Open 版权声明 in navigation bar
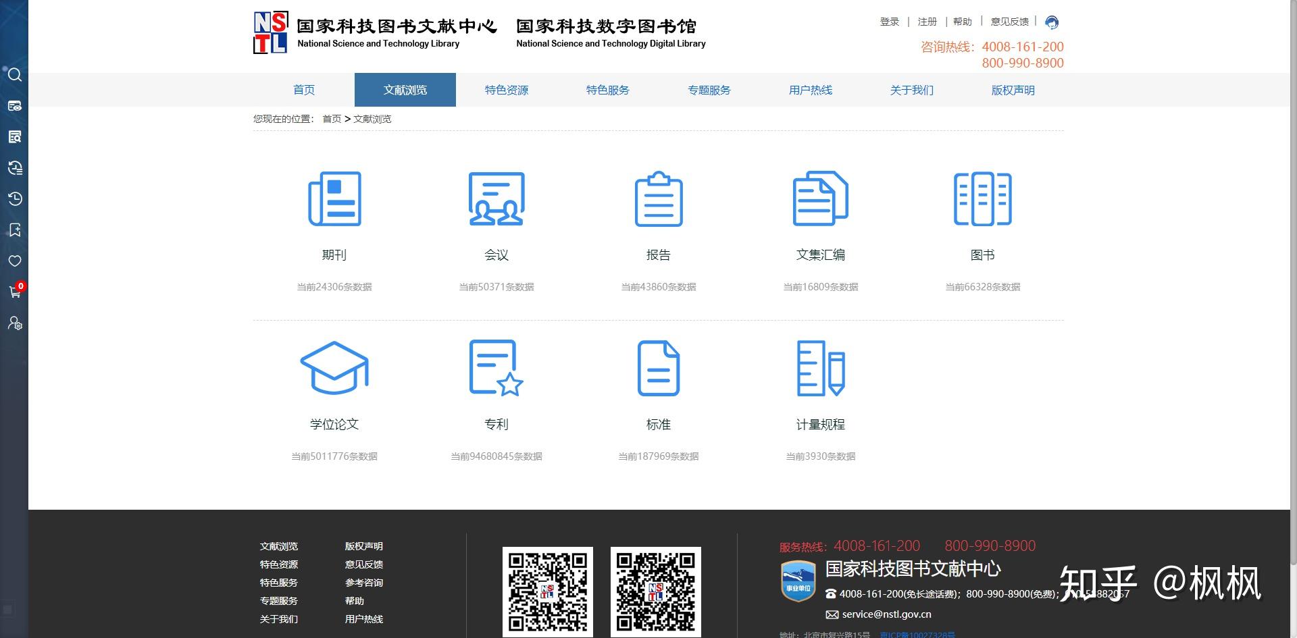1297x638 pixels. tap(1013, 90)
